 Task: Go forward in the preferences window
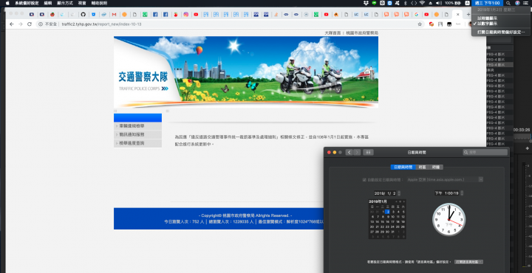click(357, 153)
